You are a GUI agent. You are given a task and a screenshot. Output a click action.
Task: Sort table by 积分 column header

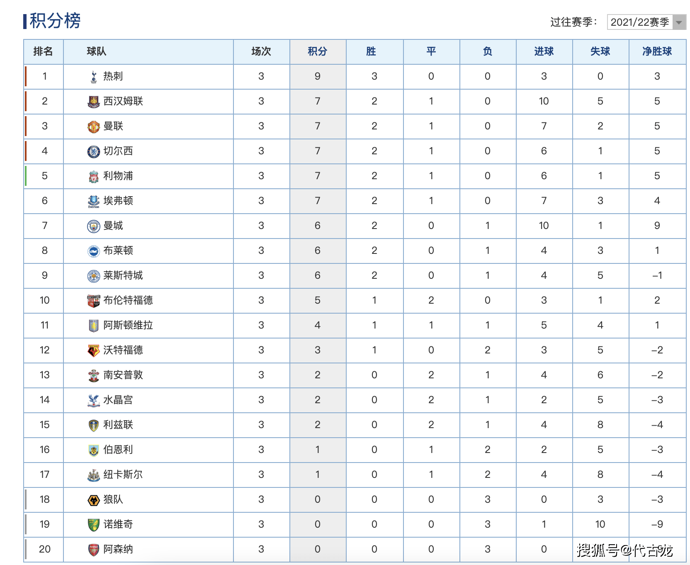coord(318,51)
